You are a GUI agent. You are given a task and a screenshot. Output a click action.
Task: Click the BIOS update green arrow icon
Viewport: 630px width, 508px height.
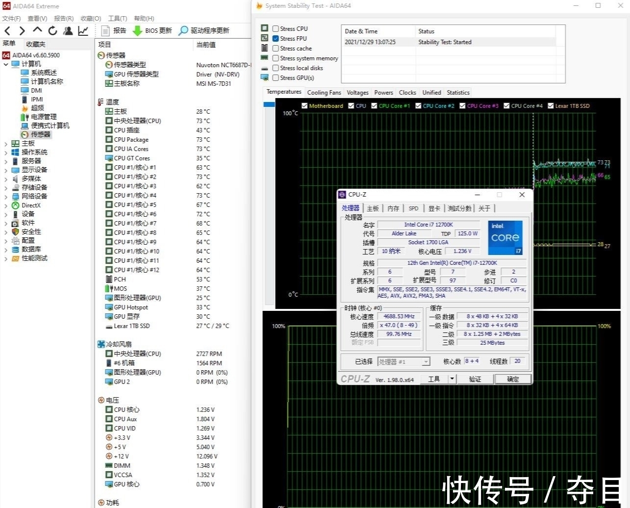(138, 31)
